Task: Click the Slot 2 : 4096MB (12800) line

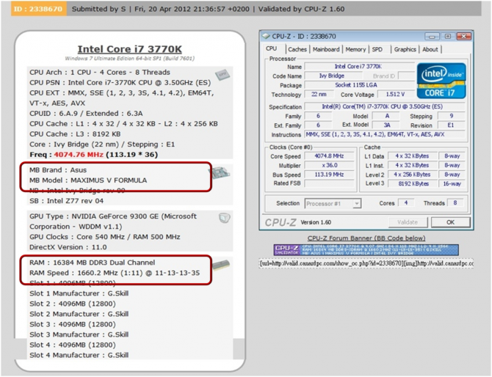Action: tap(73, 304)
